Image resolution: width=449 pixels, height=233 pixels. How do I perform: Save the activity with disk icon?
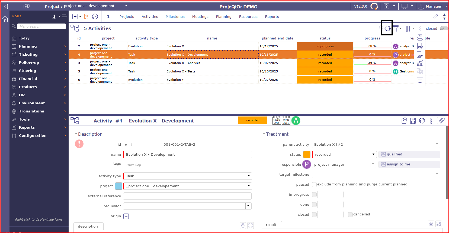tap(413, 121)
